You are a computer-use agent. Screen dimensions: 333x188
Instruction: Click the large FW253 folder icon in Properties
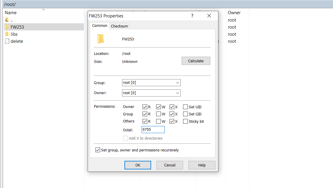[x=101, y=39]
